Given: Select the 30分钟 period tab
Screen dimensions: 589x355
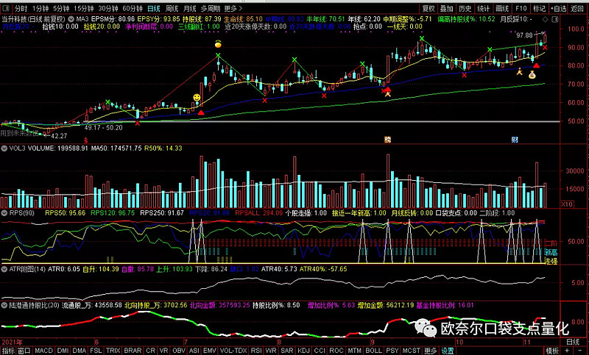Looking at the screenshot, I should point(108,8).
